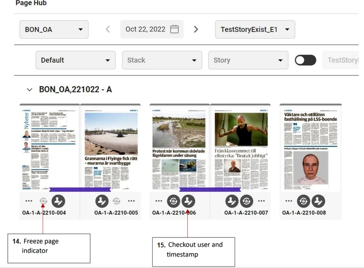Image resolution: width=364 pixels, height=268 pixels.
Task: Go to previous date with left arrow
Action: coord(108,29)
